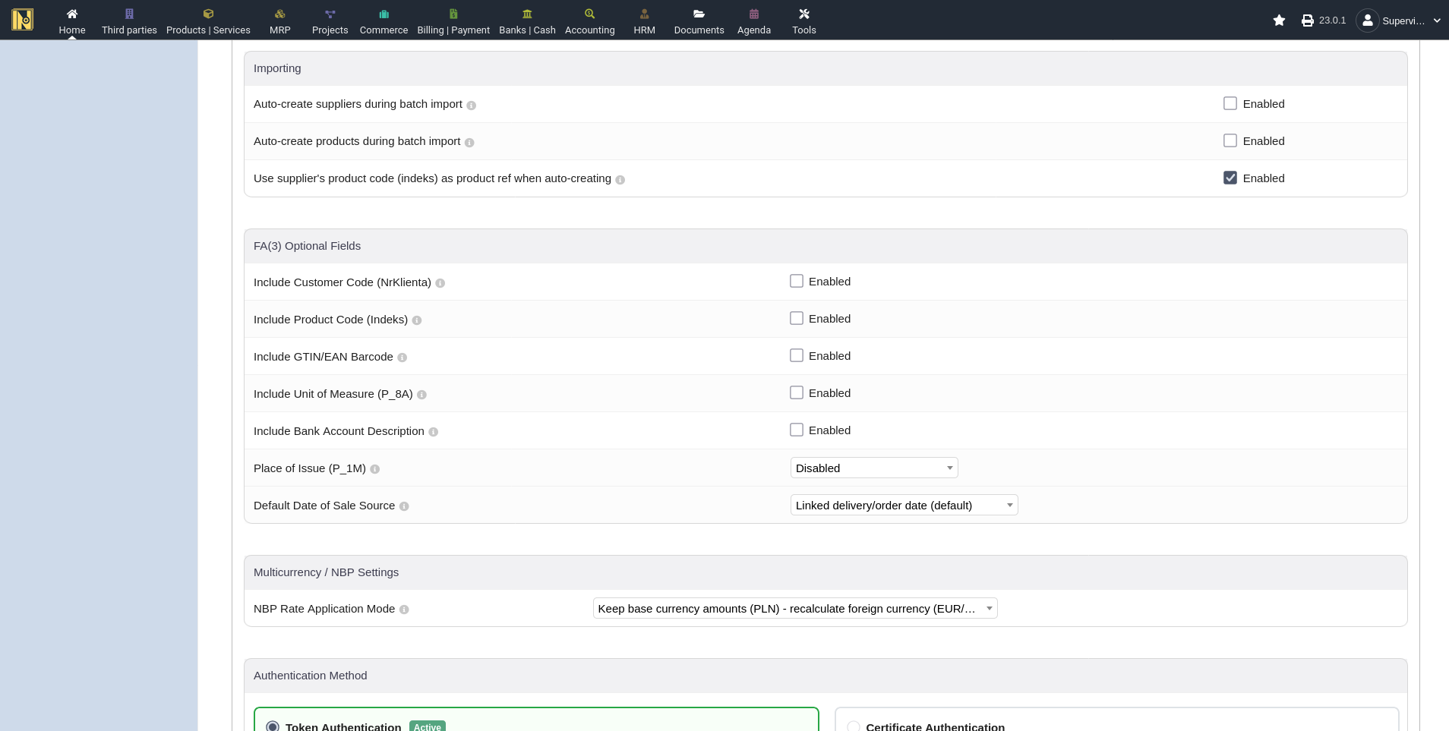Enable auto-create suppliers during batch import
This screenshot has width=1449, height=731.
point(1230,103)
